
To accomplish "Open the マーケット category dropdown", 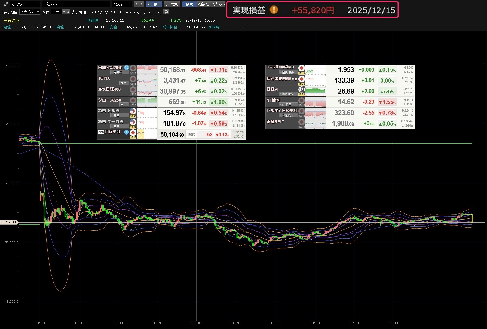I will (x=25, y=4).
